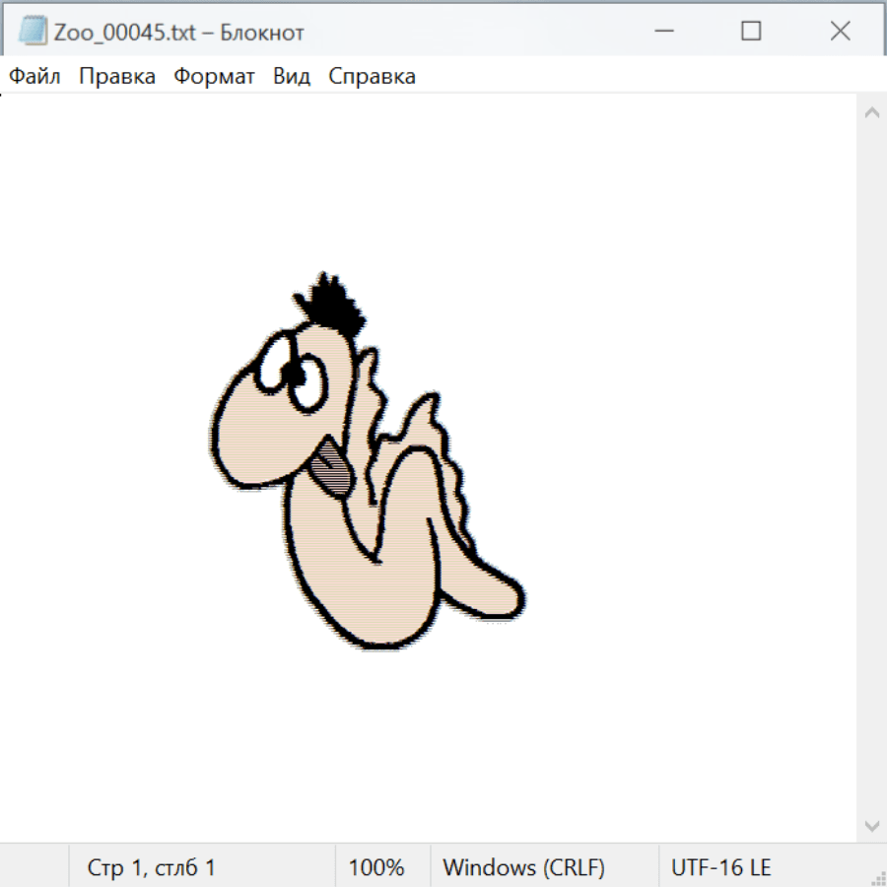
Task: Maximize the Блокнот window
Action: coord(751,32)
